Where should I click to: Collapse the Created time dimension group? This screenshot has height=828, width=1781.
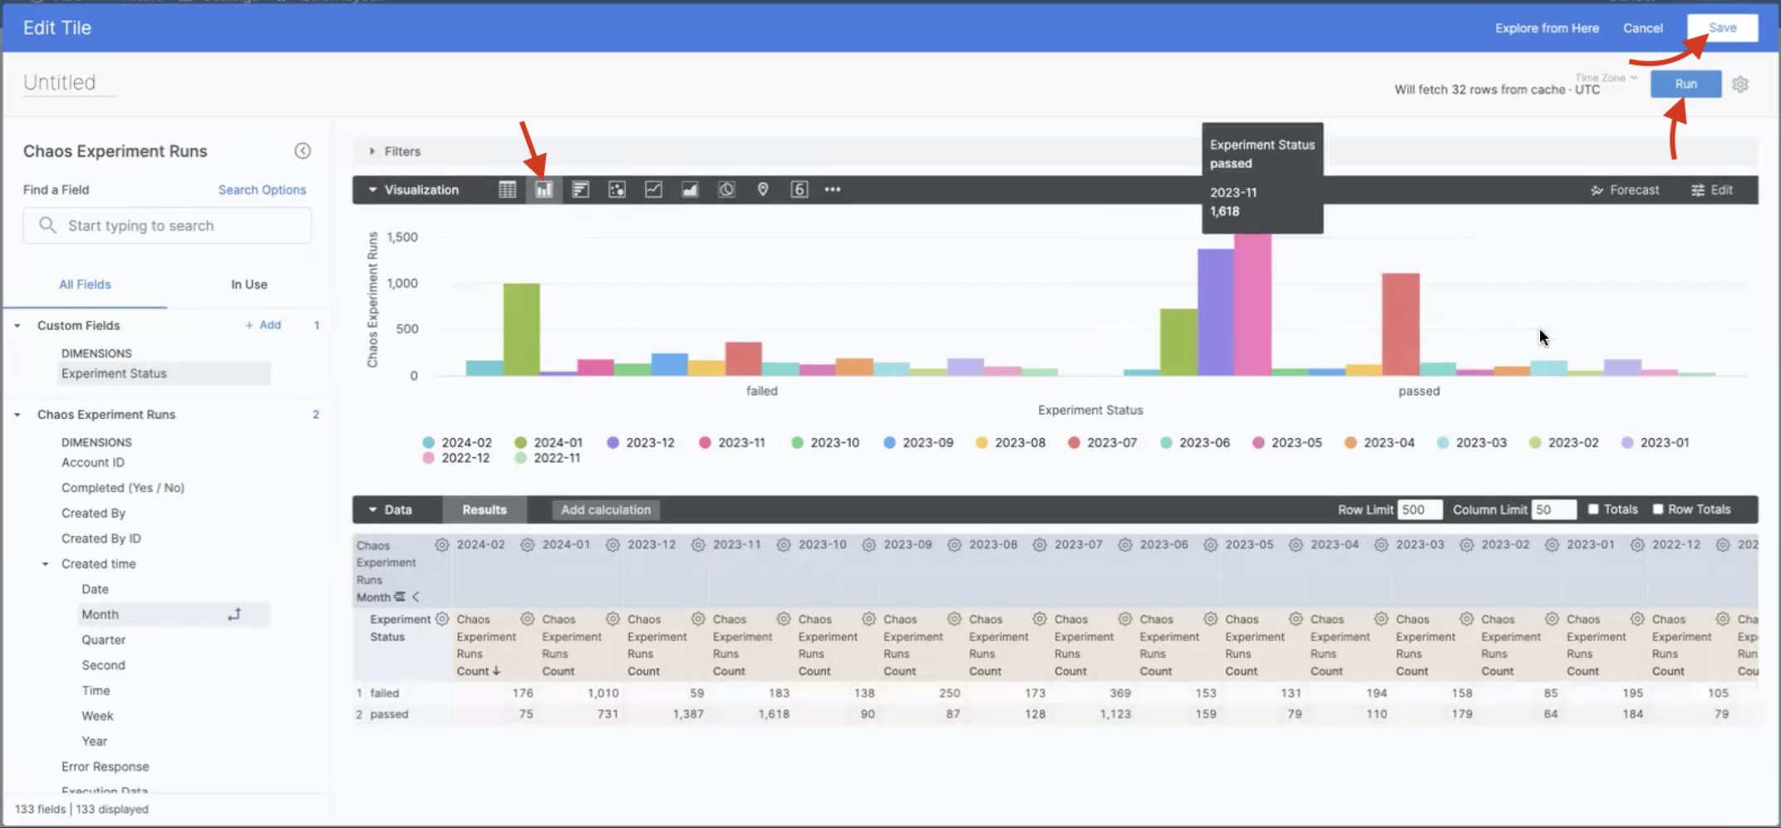46,564
